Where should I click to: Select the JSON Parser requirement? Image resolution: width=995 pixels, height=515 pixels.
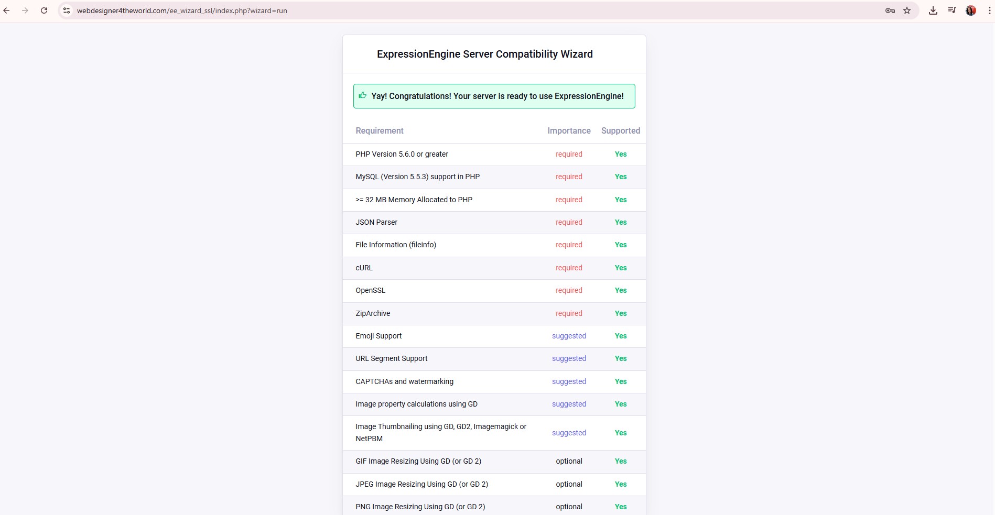tap(376, 222)
